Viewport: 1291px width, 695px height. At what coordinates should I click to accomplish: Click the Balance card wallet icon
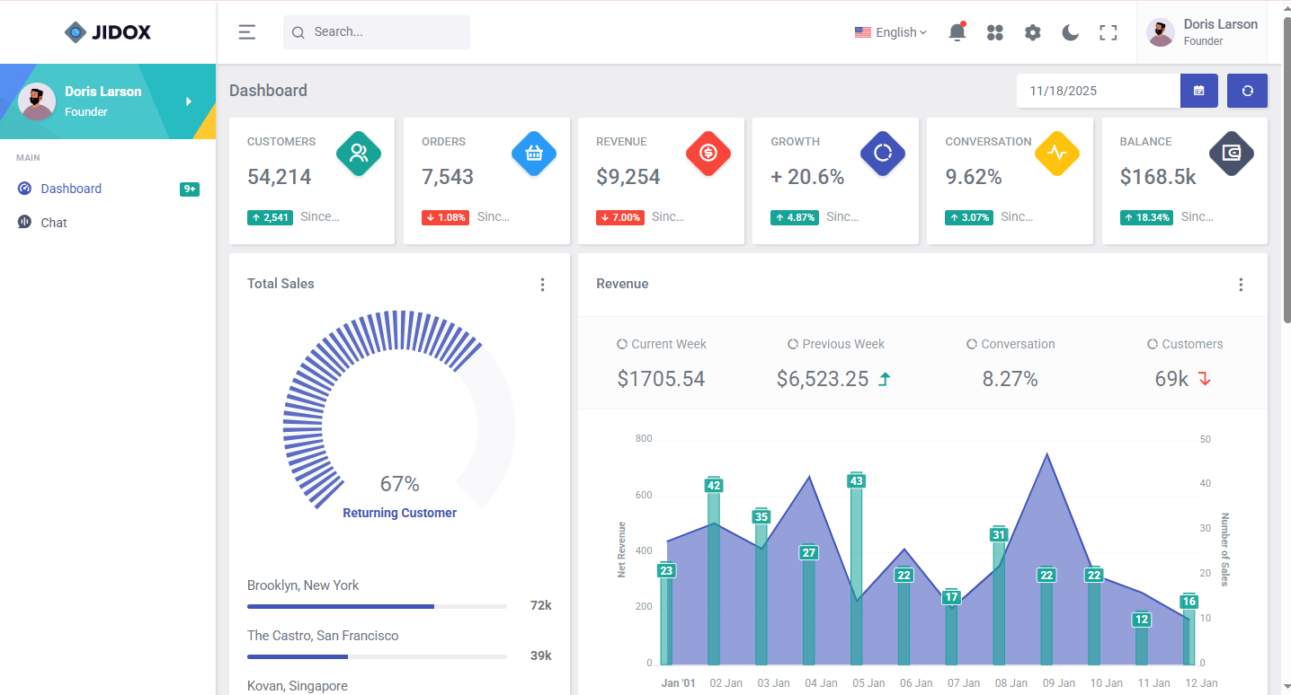(1232, 153)
